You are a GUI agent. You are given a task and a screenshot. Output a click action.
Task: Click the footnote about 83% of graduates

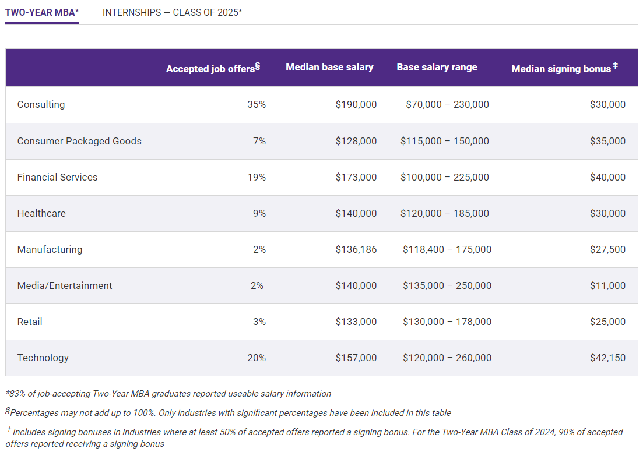[x=168, y=394]
